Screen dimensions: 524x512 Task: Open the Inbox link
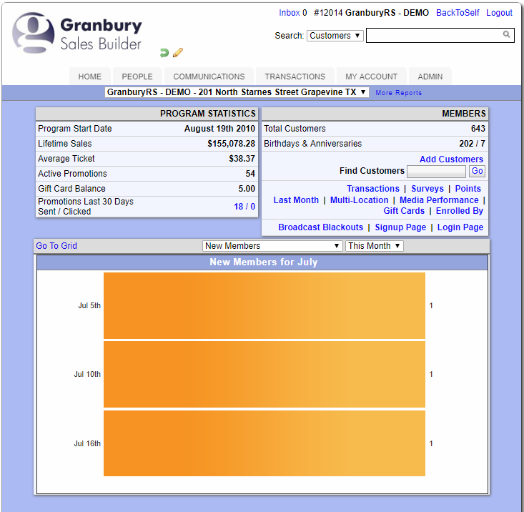pyautogui.click(x=290, y=13)
